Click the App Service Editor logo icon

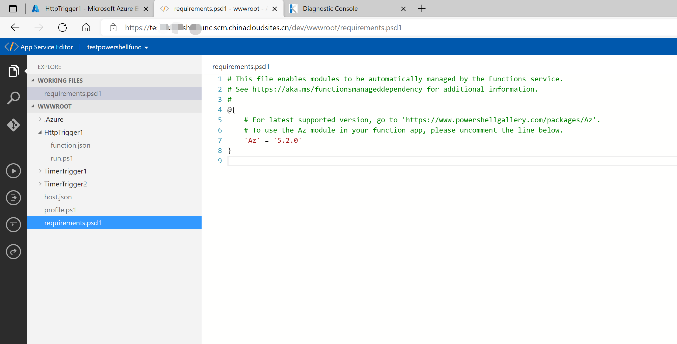[x=11, y=47]
